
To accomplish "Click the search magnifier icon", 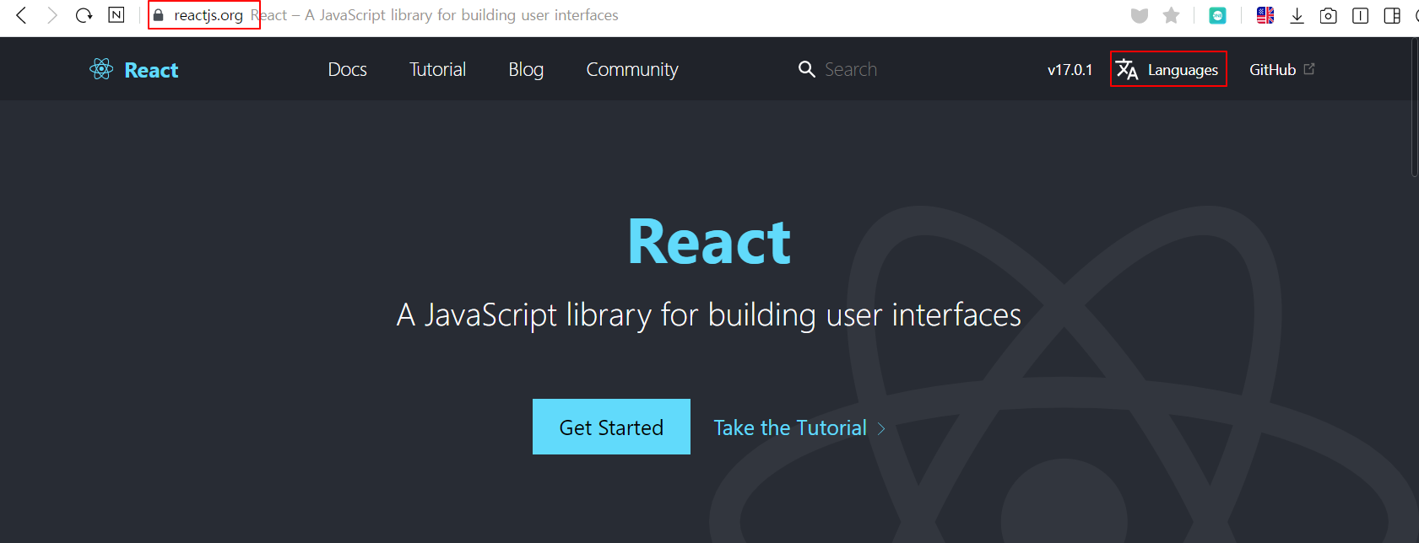I will pos(807,69).
